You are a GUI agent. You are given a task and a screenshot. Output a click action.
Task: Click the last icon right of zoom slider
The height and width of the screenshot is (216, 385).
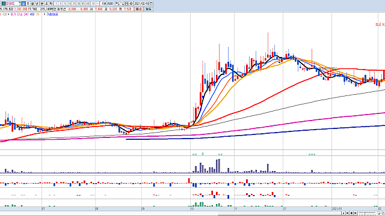pos(383,213)
